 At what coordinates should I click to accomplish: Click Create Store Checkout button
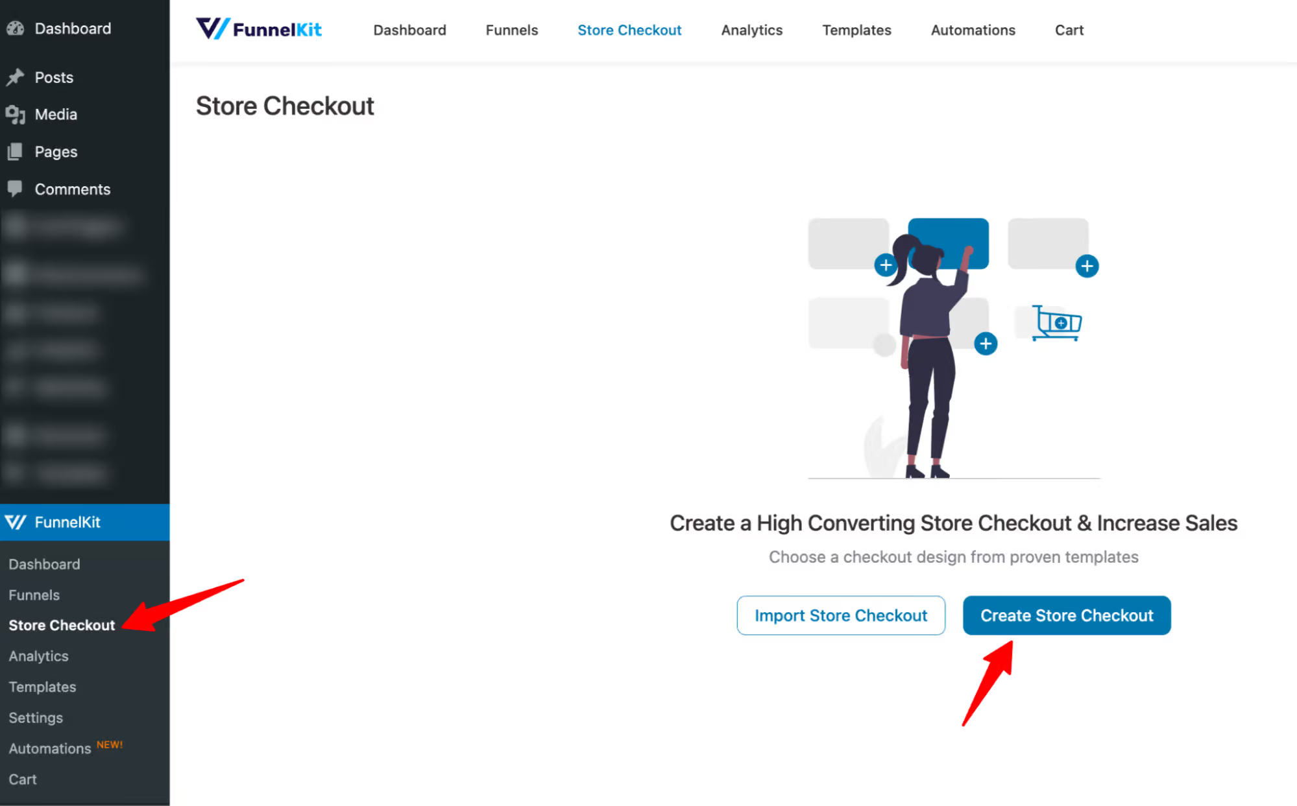tap(1067, 615)
